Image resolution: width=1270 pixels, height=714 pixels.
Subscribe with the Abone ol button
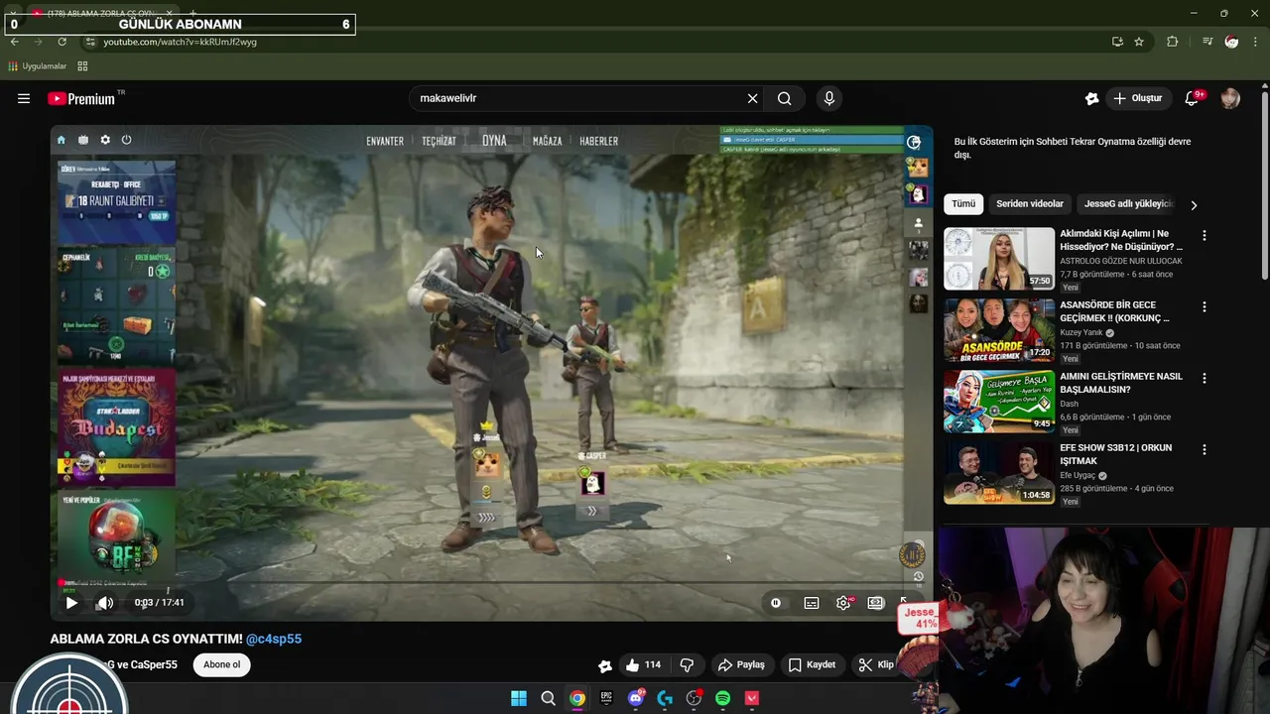(x=222, y=664)
